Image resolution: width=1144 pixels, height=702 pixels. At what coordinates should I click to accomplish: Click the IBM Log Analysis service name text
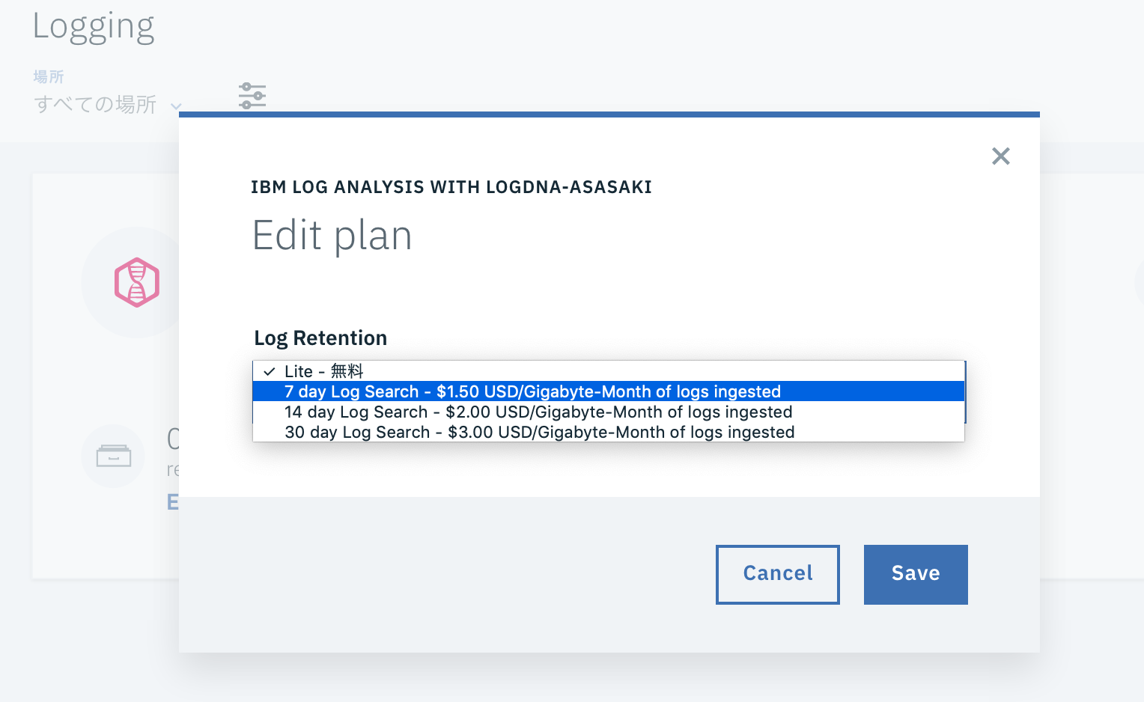[x=451, y=187]
